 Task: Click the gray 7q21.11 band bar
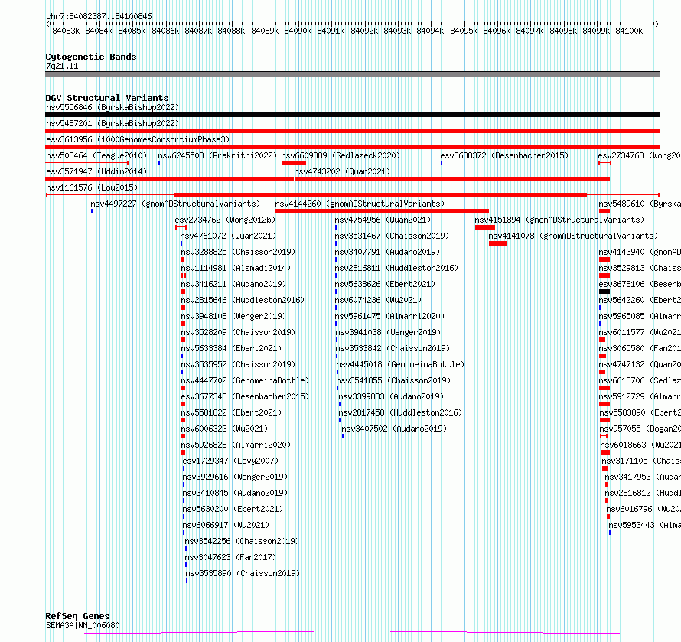pos(352,74)
